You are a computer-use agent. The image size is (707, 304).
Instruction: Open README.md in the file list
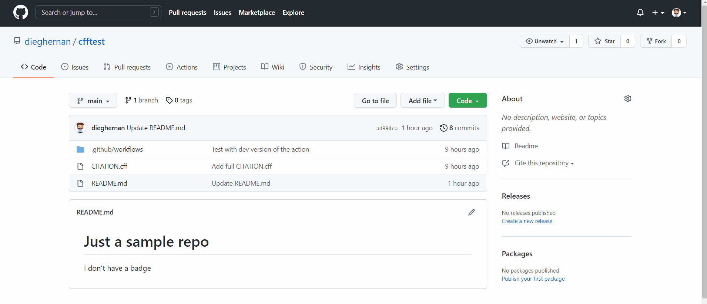tap(109, 183)
